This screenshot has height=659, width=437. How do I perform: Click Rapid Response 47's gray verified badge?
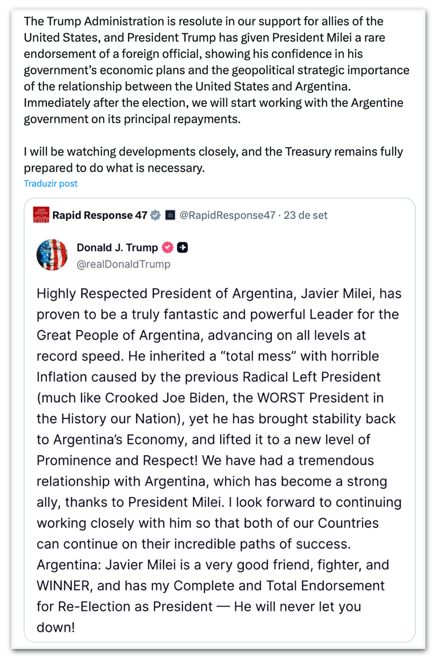(156, 215)
